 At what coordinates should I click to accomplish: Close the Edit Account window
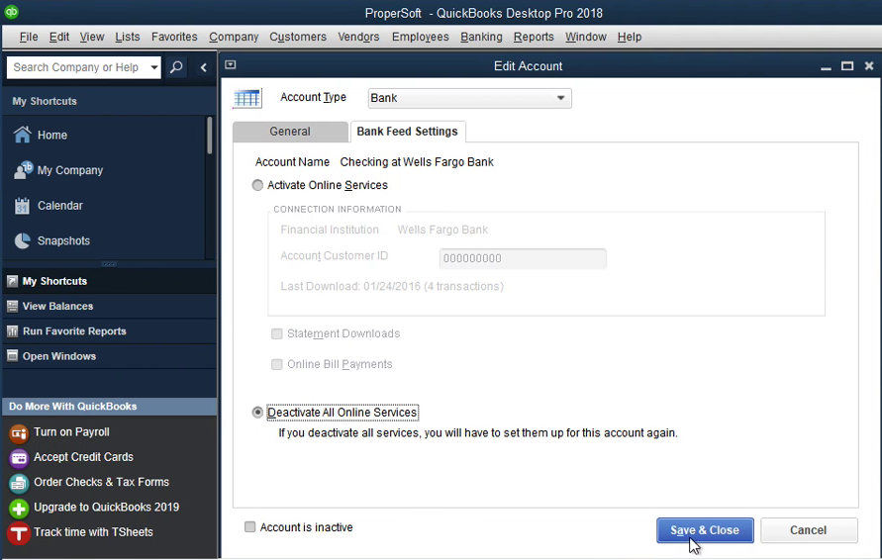(x=869, y=65)
